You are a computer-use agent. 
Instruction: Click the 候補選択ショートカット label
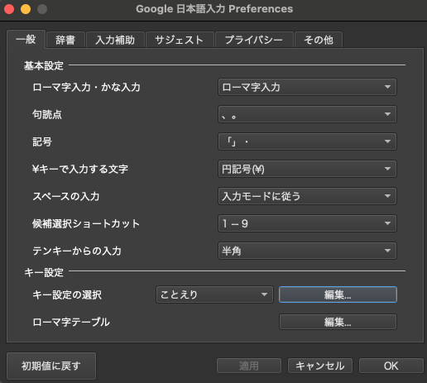point(86,223)
